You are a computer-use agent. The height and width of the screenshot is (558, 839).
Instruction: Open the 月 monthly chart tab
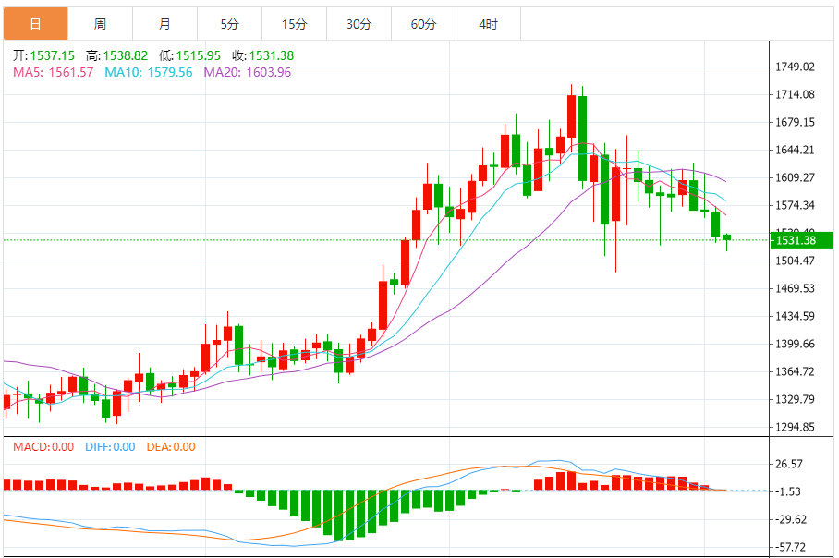(x=164, y=24)
